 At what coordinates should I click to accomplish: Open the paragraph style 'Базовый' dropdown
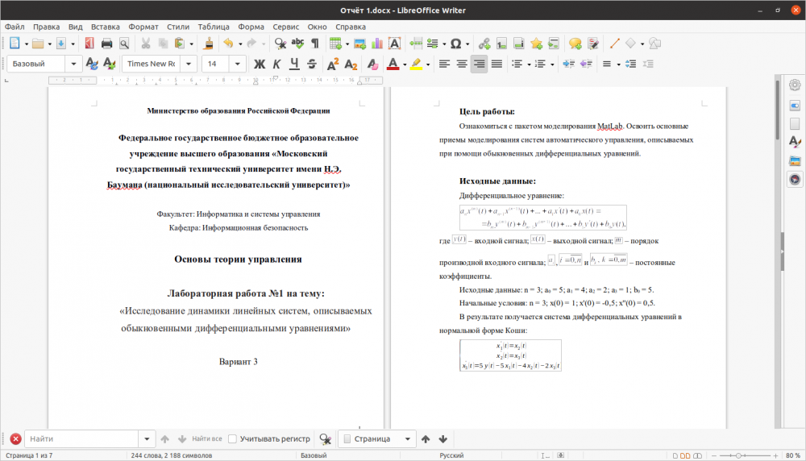tap(74, 64)
